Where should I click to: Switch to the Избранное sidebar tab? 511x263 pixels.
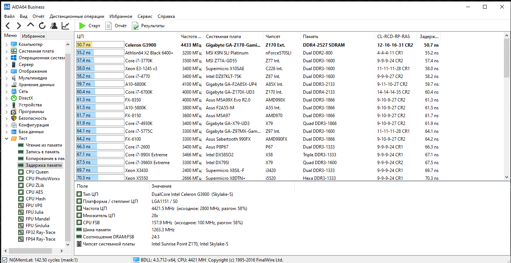pyautogui.click(x=33, y=36)
